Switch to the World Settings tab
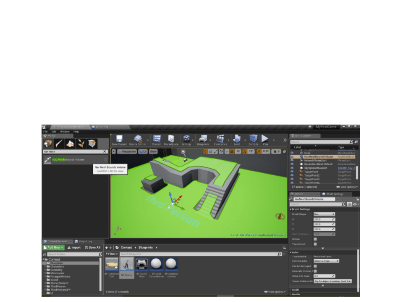 click(x=335, y=194)
